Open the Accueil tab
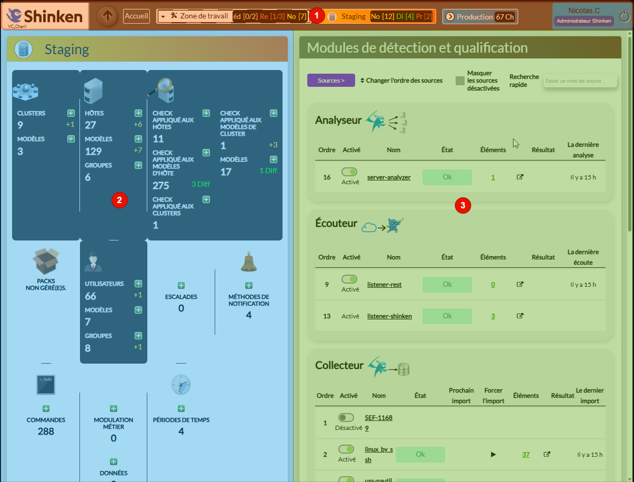Viewport: 634px width, 482px height. click(137, 16)
